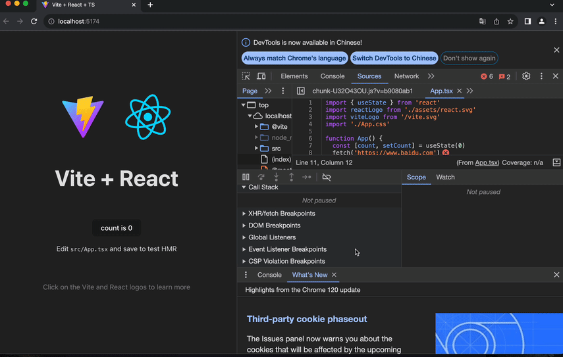Expand XHR/fetch Breakpoints section
The image size is (563, 357).
tap(244, 214)
